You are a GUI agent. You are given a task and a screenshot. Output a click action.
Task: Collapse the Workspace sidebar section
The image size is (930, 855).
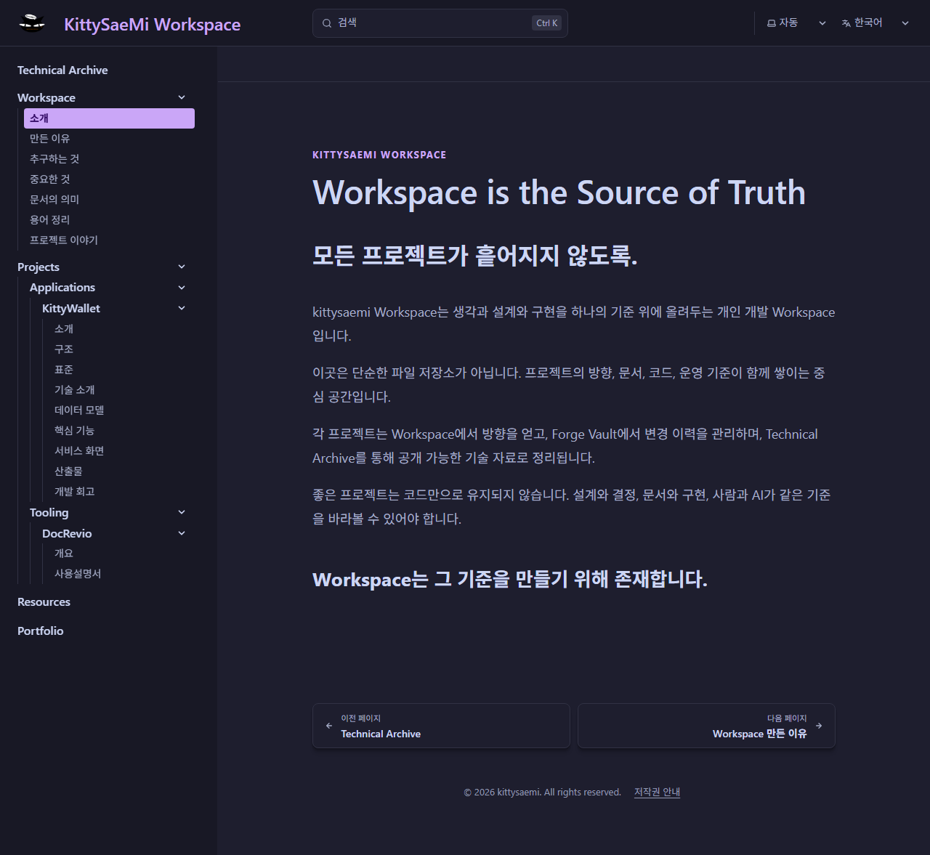[182, 97]
